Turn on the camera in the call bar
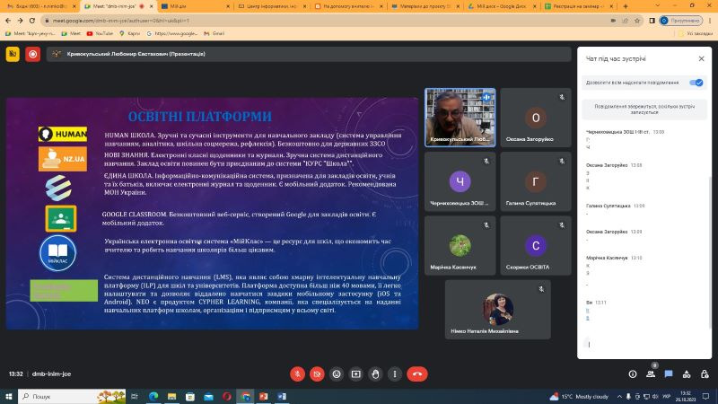 click(x=317, y=373)
